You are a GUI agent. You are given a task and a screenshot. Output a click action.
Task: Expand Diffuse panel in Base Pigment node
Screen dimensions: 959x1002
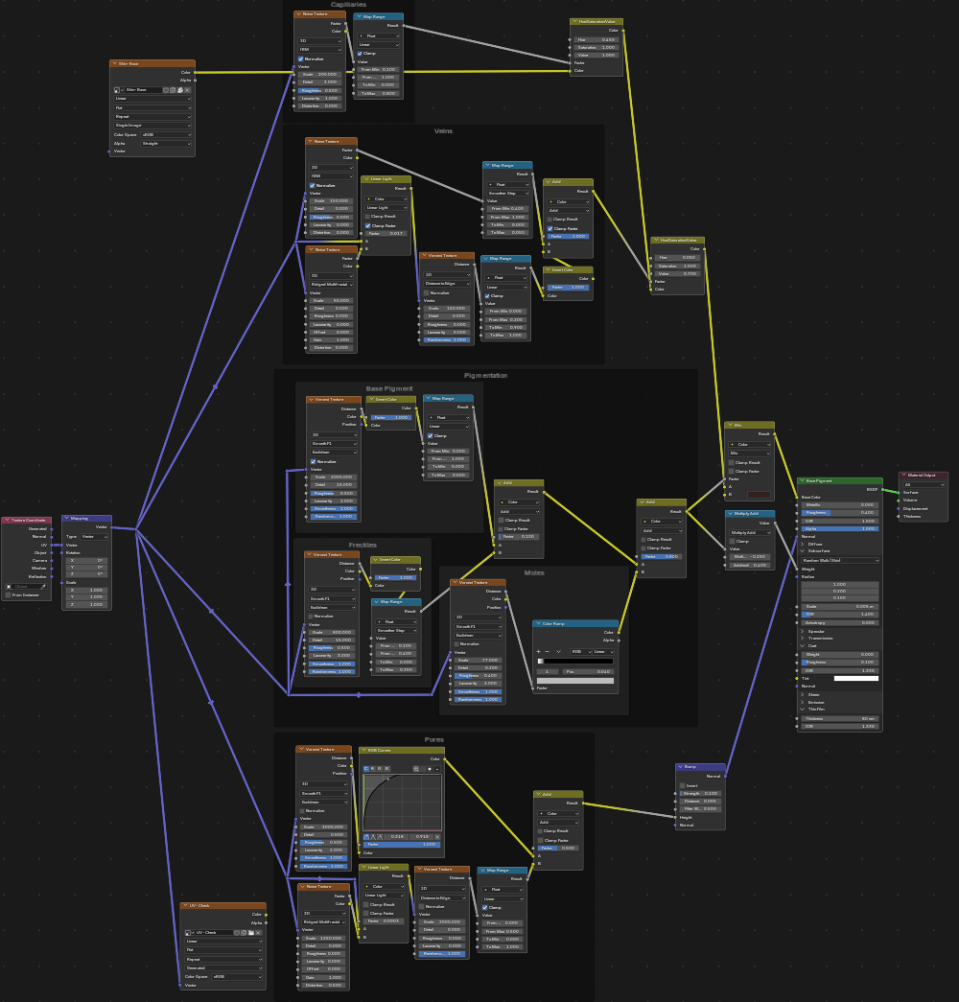803,544
